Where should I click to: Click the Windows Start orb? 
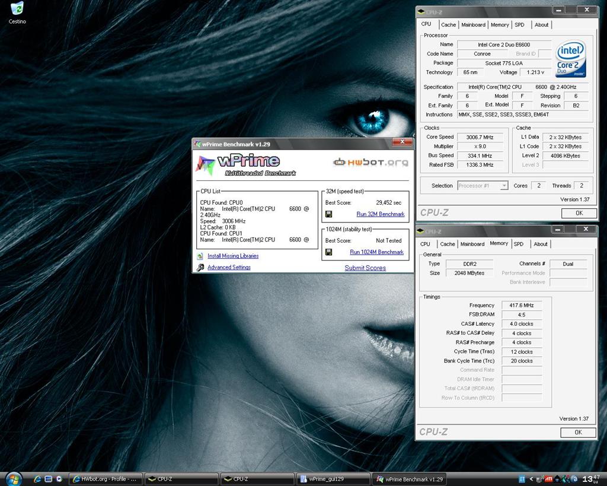pos(13,479)
